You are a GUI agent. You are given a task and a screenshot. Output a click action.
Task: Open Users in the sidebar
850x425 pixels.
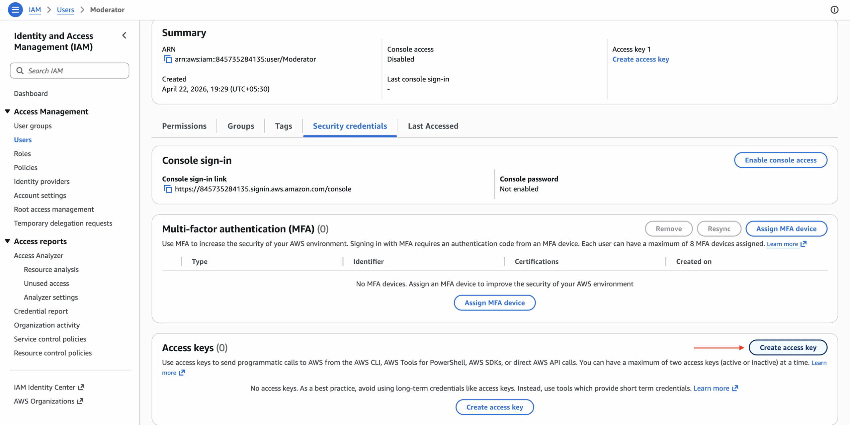click(x=23, y=140)
